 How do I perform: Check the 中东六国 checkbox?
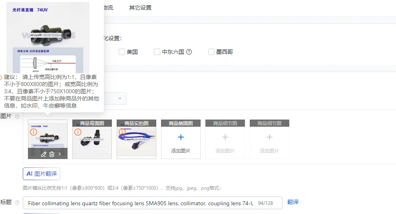point(157,52)
